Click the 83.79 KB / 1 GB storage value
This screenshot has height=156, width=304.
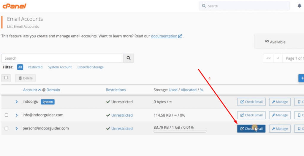pyautogui.click(x=173, y=127)
